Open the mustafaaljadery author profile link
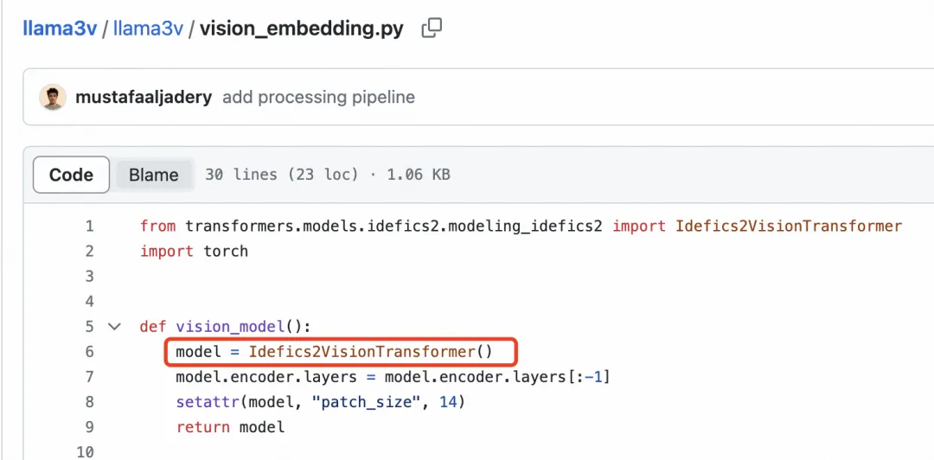This screenshot has height=460, width=934. click(x=144, y=97)
